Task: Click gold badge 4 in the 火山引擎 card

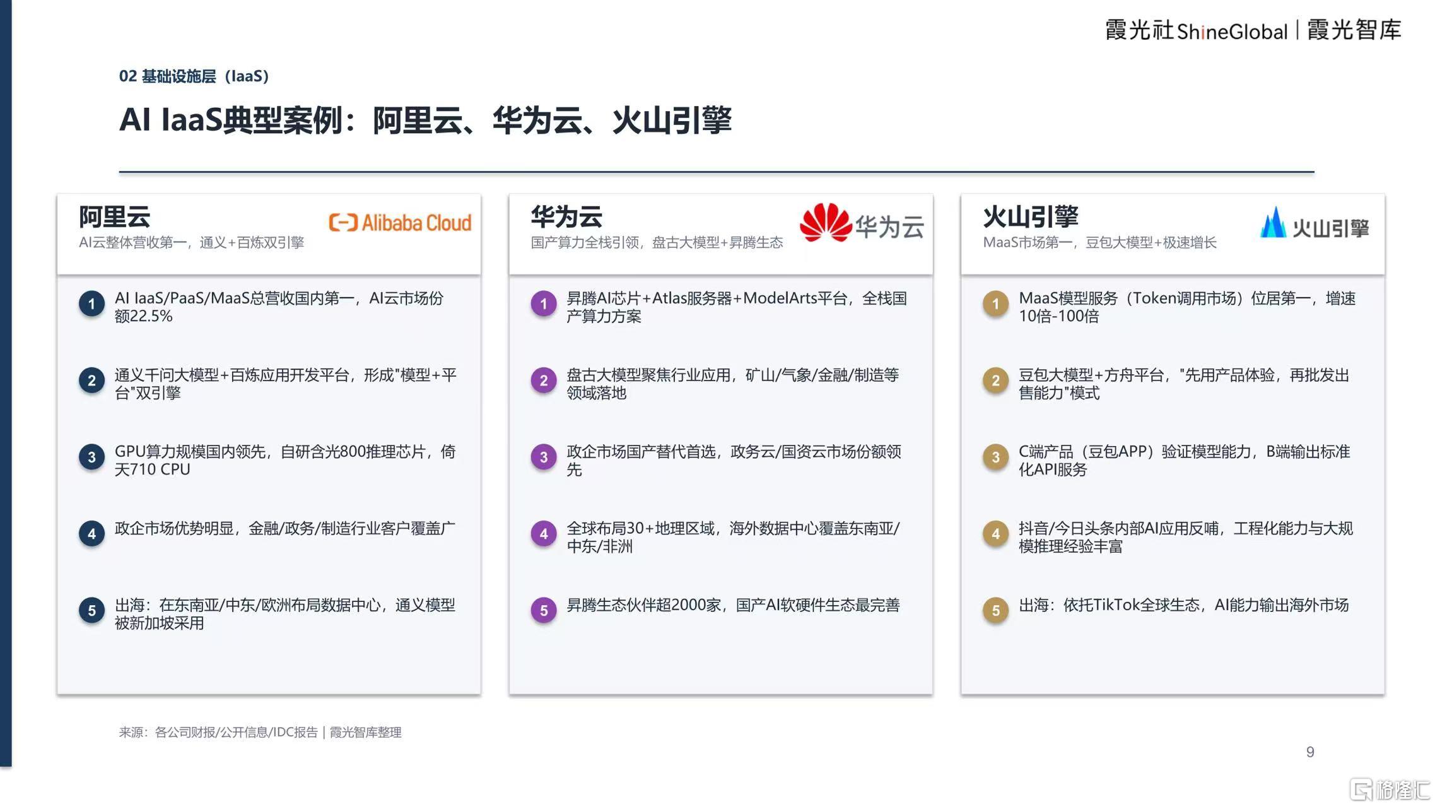Action: pyautogui.click(x=996, y=534)
